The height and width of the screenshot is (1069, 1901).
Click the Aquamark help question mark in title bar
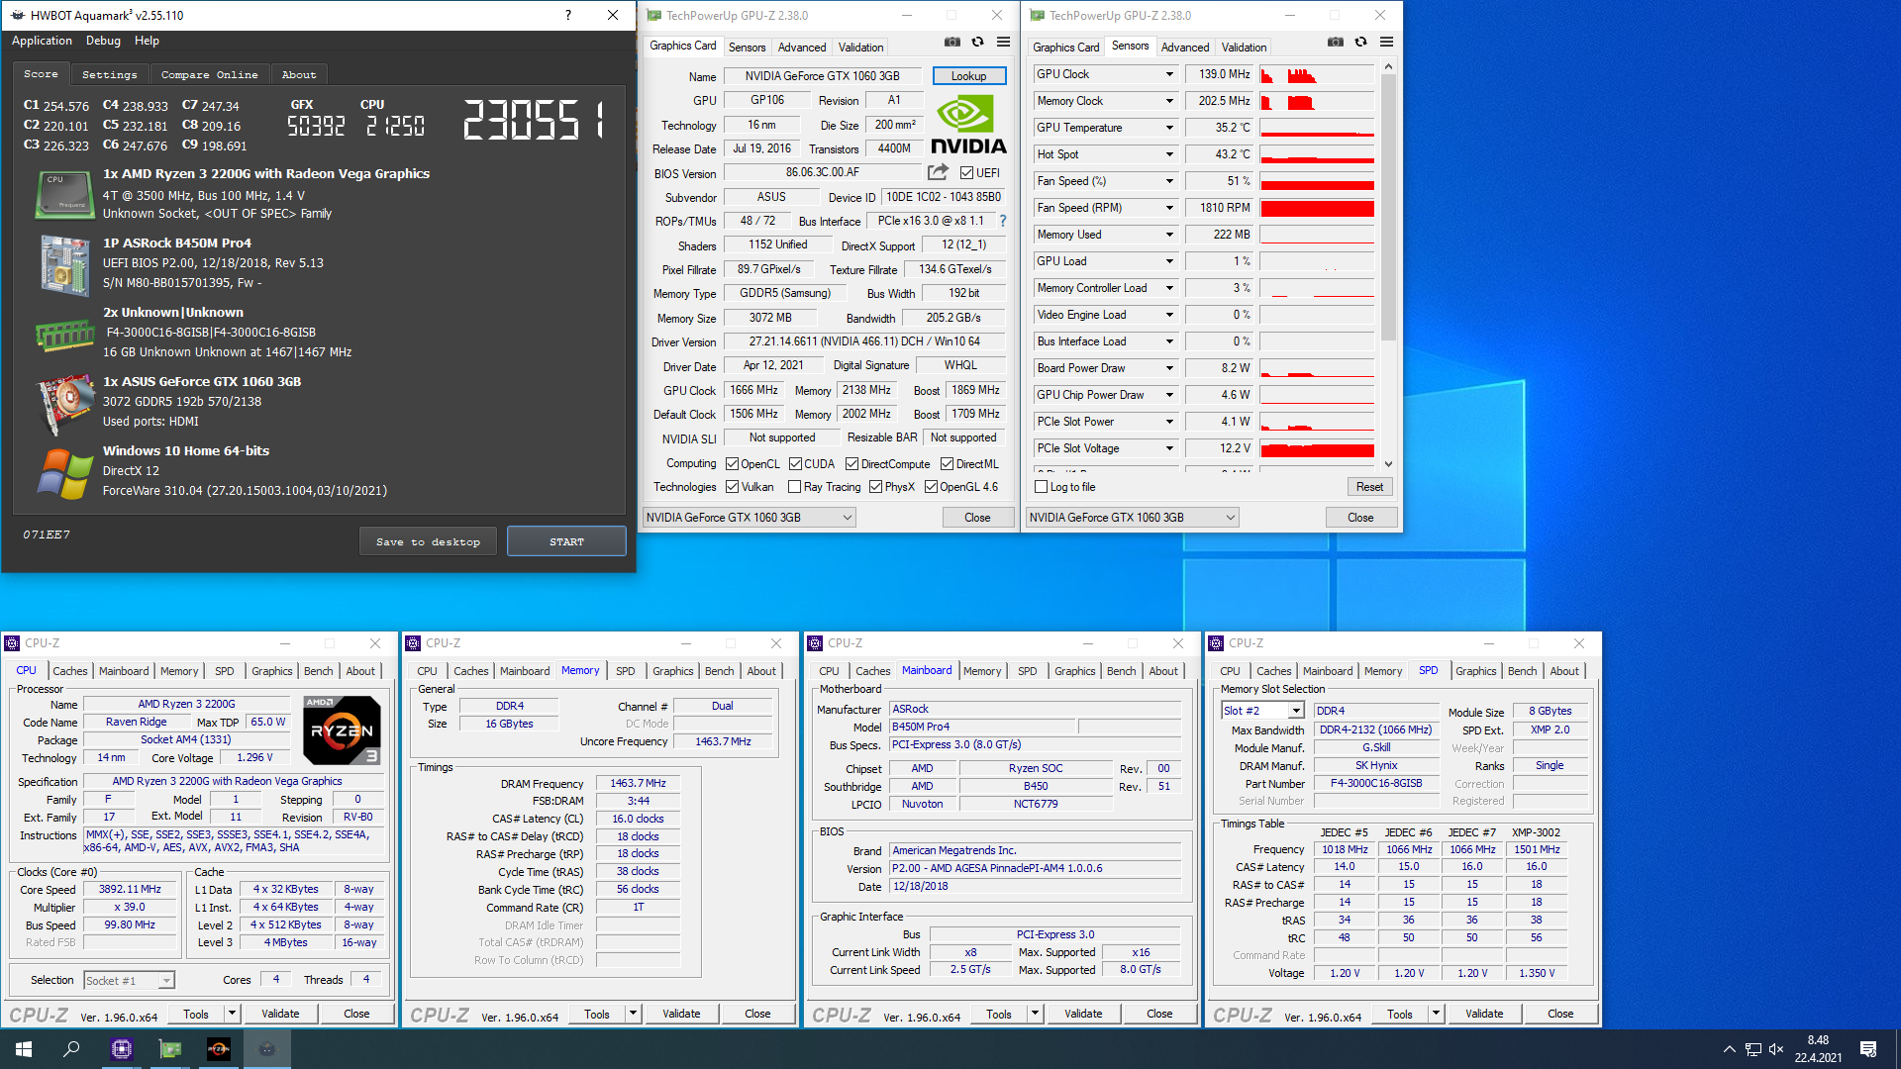pyautogui.click(x=567, y=15)
